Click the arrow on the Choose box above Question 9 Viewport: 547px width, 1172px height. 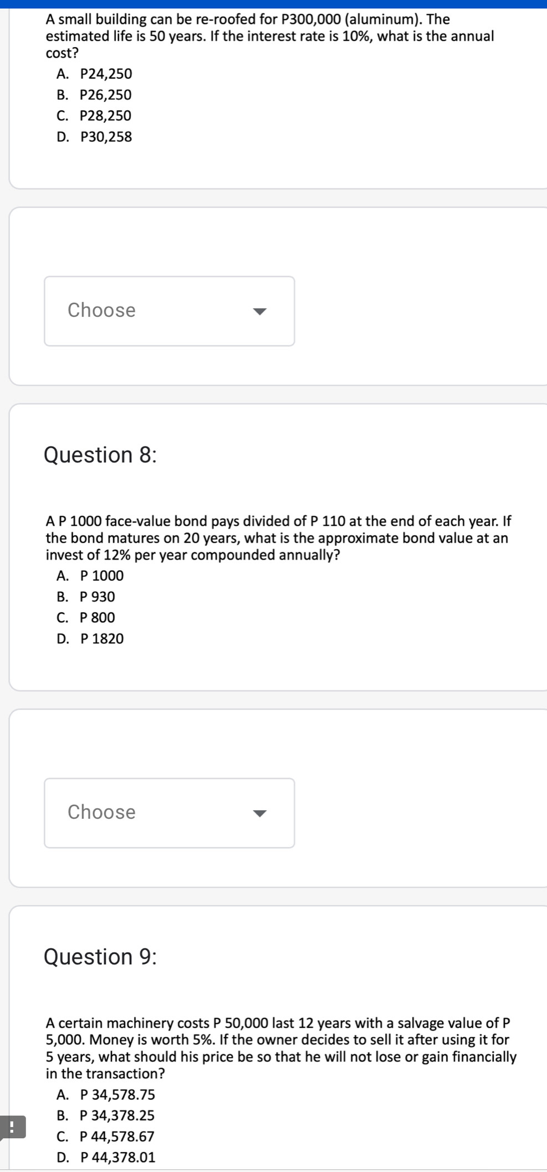(x=260, y=813)
